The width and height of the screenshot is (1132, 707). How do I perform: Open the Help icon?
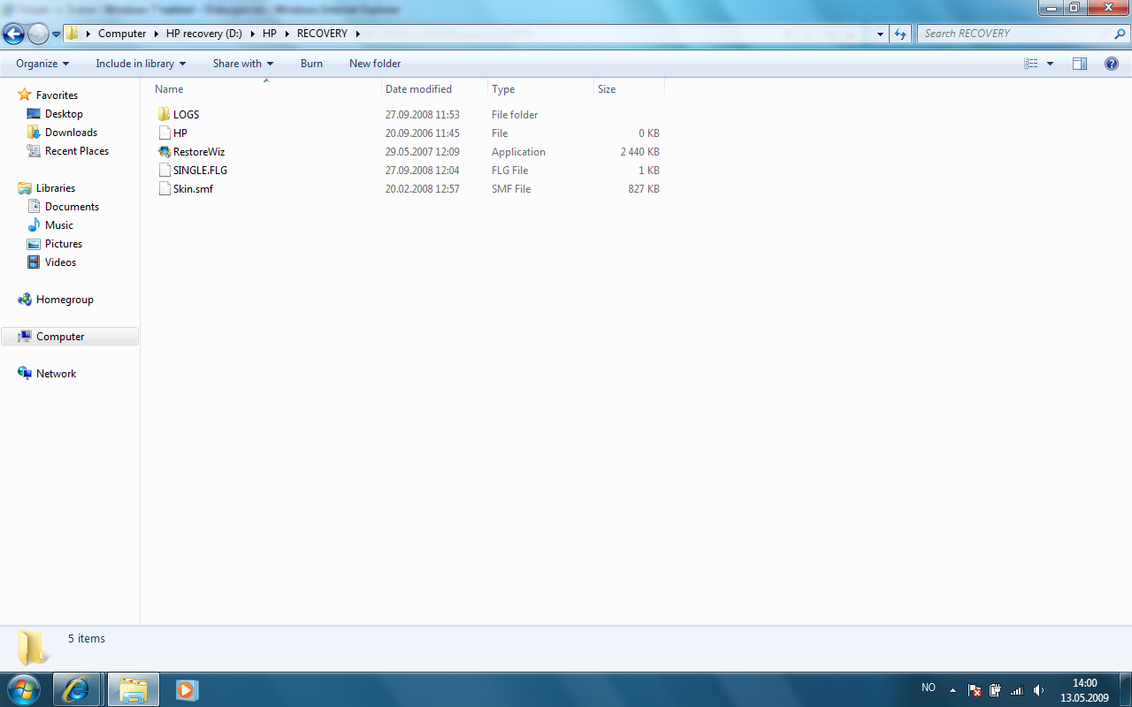pos(1112,64)
